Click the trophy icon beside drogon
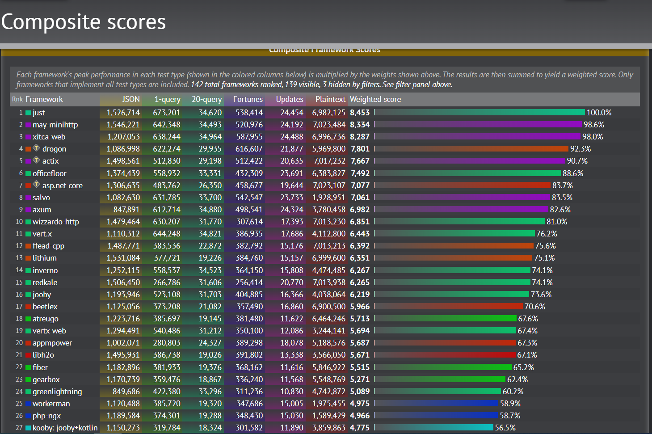The image size is (652, 434). click(36, 147)
